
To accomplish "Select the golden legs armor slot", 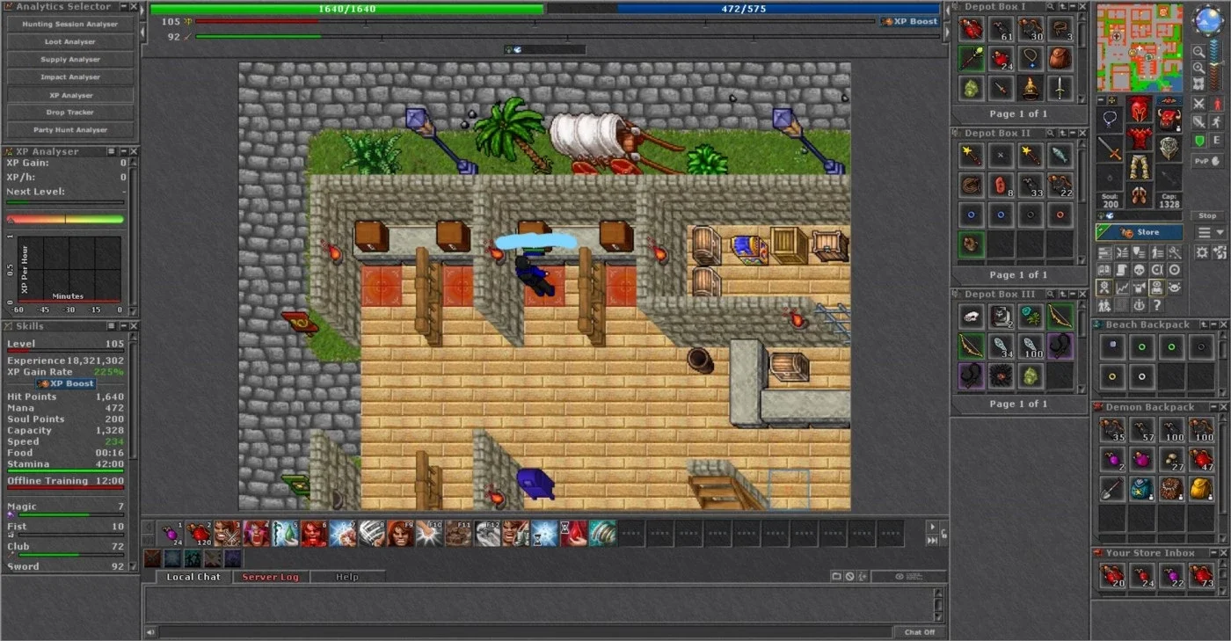I will pos(1140,166).
